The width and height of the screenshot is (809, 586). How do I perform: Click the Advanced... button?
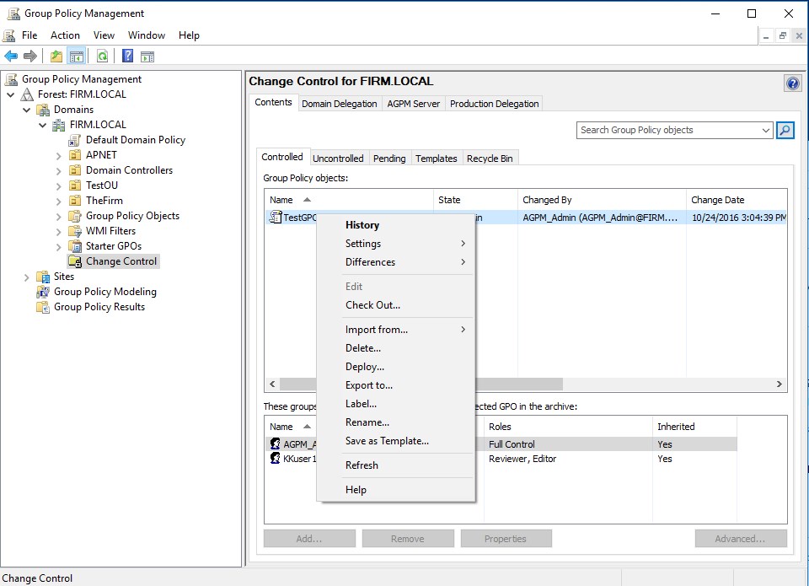[741, 539]
